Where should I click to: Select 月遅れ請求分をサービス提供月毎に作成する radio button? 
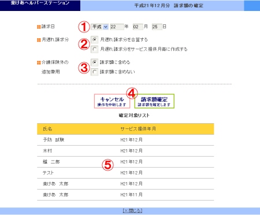coord(94,49)
